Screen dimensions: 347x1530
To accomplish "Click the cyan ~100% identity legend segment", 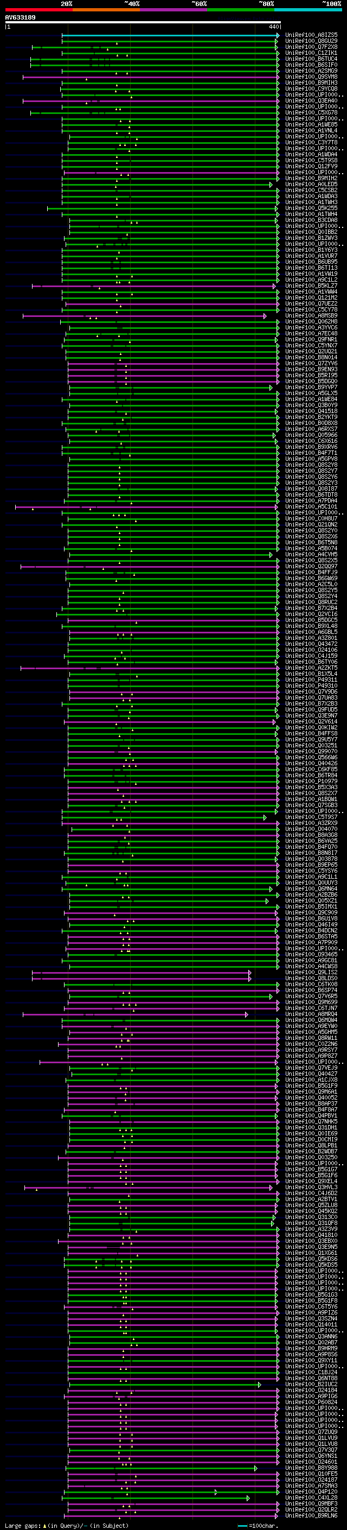I will 308,10.
